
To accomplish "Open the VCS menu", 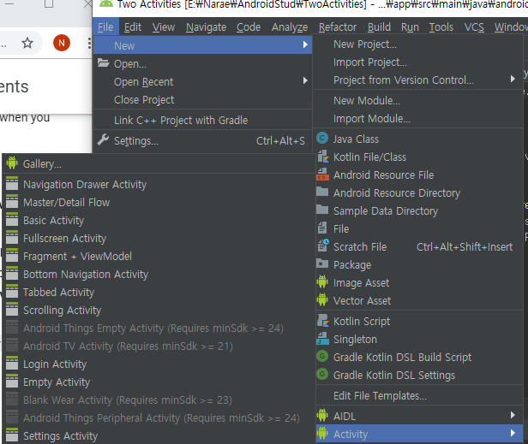I will (474, 27).
